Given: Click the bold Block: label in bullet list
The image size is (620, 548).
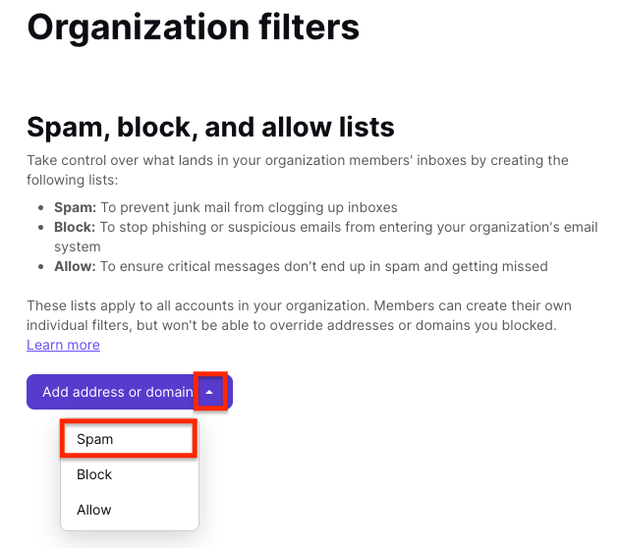Looking at the screenshot, I should pos(75,227).
